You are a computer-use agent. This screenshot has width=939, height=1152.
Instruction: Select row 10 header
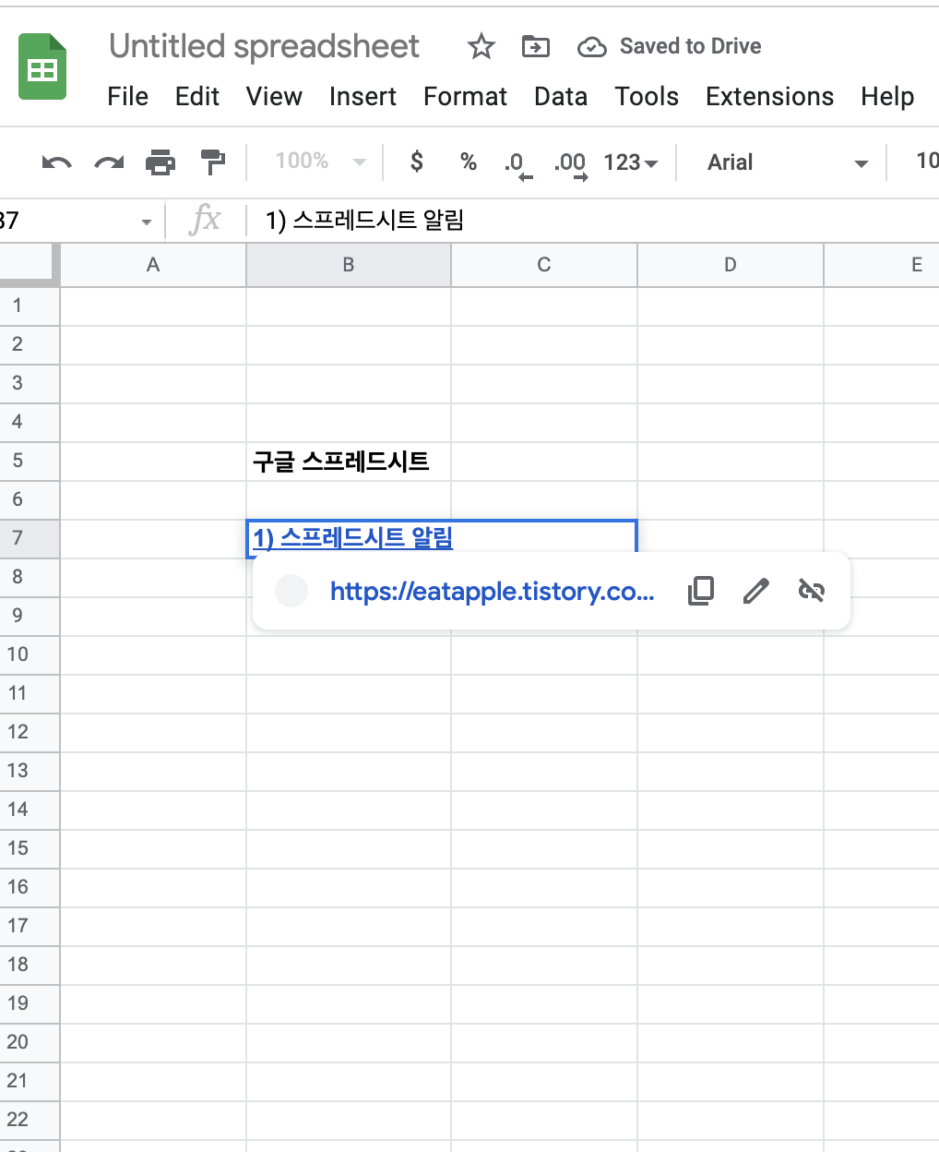(30, 654)
